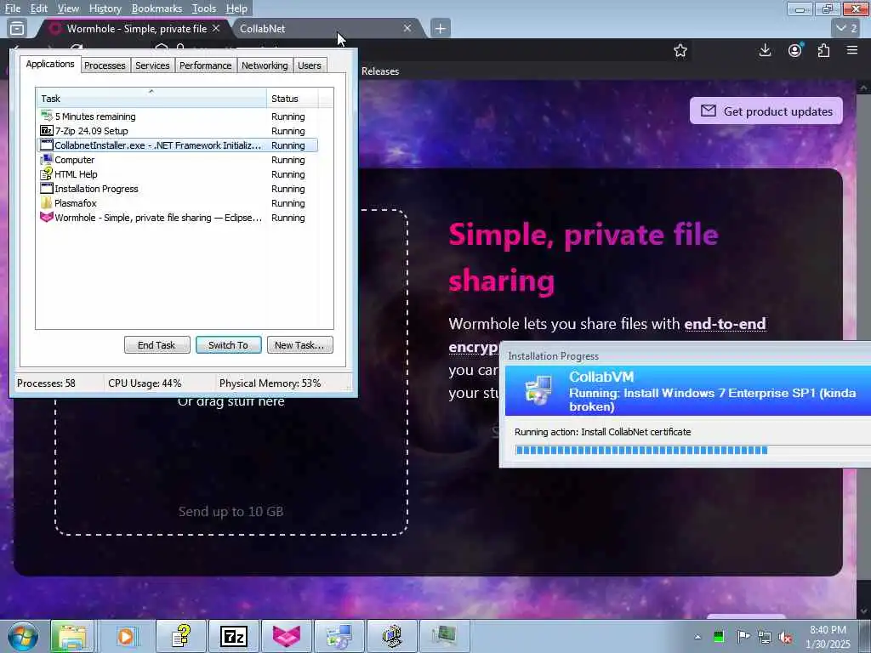Open the Bookmarks menu
This screenshot has height=653, width=871.
[x=157, y=9]
